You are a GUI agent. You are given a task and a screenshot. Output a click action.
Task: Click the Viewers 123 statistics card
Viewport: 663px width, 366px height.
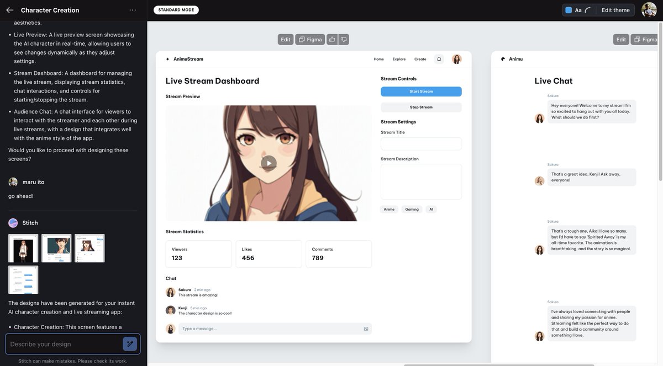(198, 254)
